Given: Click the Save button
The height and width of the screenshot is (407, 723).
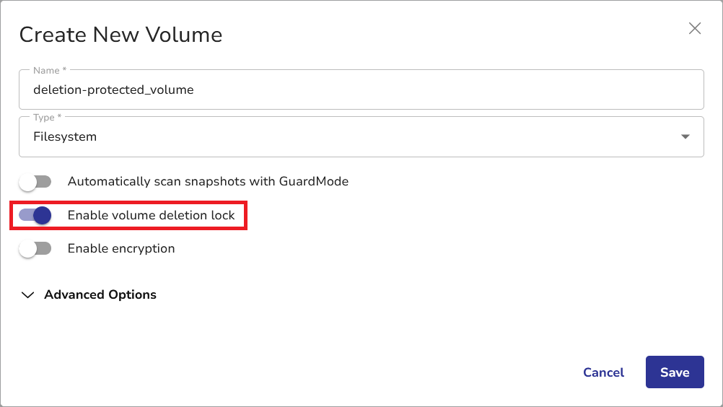Looking at the screenshot, I should tap(675, 372).
